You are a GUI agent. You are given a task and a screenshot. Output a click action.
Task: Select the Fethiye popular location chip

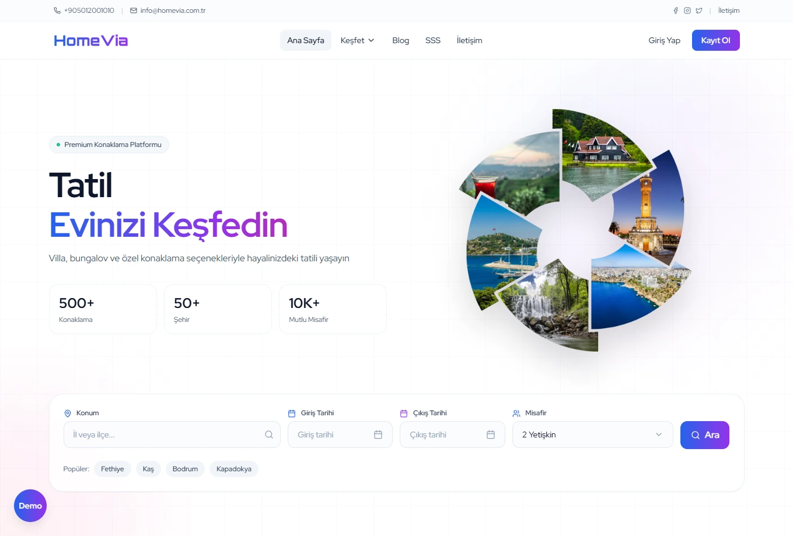[x=112, y=469]
